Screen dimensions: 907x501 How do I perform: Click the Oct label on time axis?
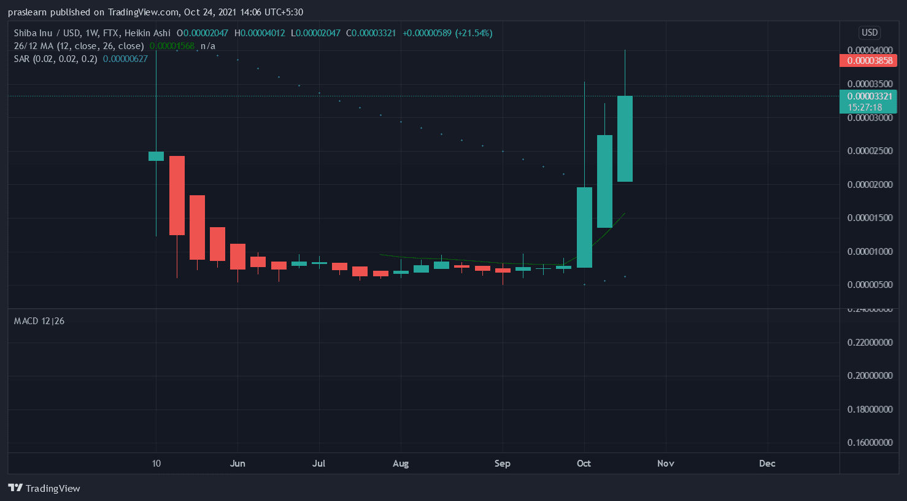584,464
